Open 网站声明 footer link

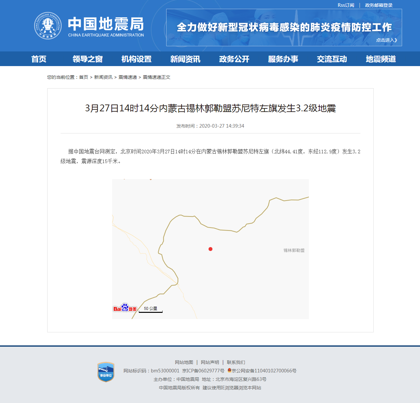pyautogui.click(x=210, y=362)
